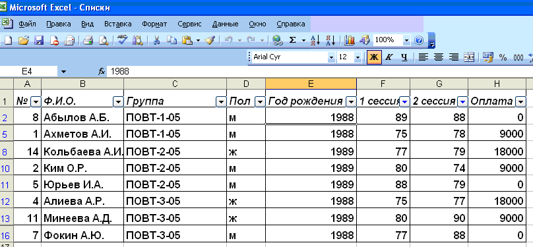Click the Permission icon in toolbar

tap(54, 41)
